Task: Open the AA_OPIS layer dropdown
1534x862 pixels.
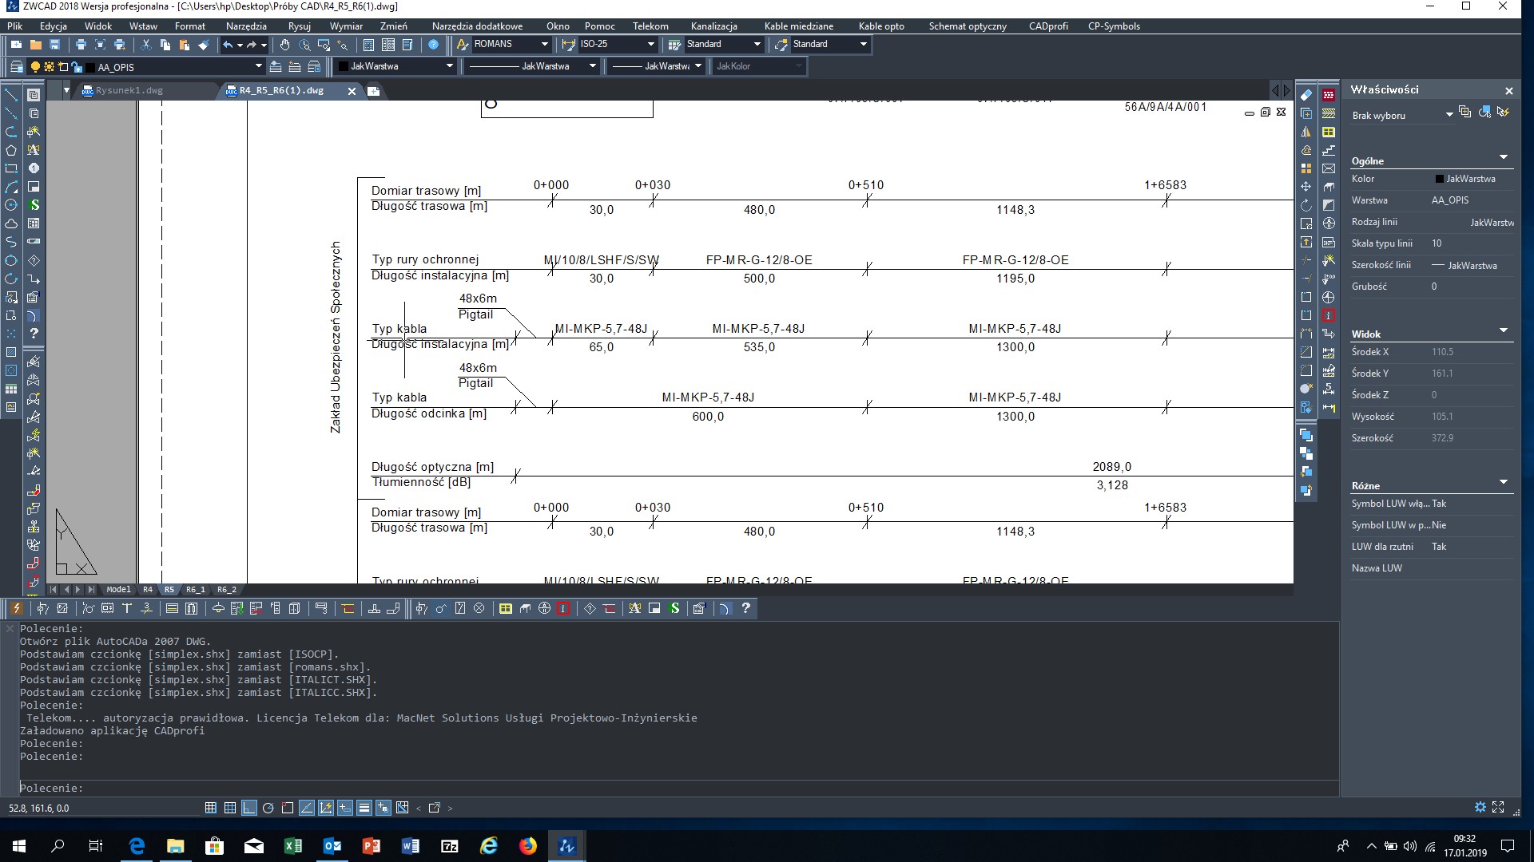Action: pos(258,66)
